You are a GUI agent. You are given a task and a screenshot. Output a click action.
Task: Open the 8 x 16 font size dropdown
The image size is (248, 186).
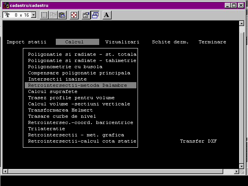(x=33, y=15)
